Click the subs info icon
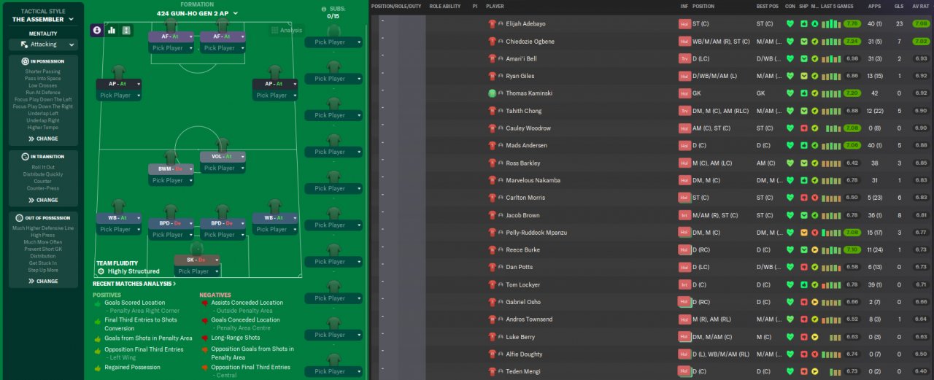This screenshot has height=380, width=934. coord(325,9)
